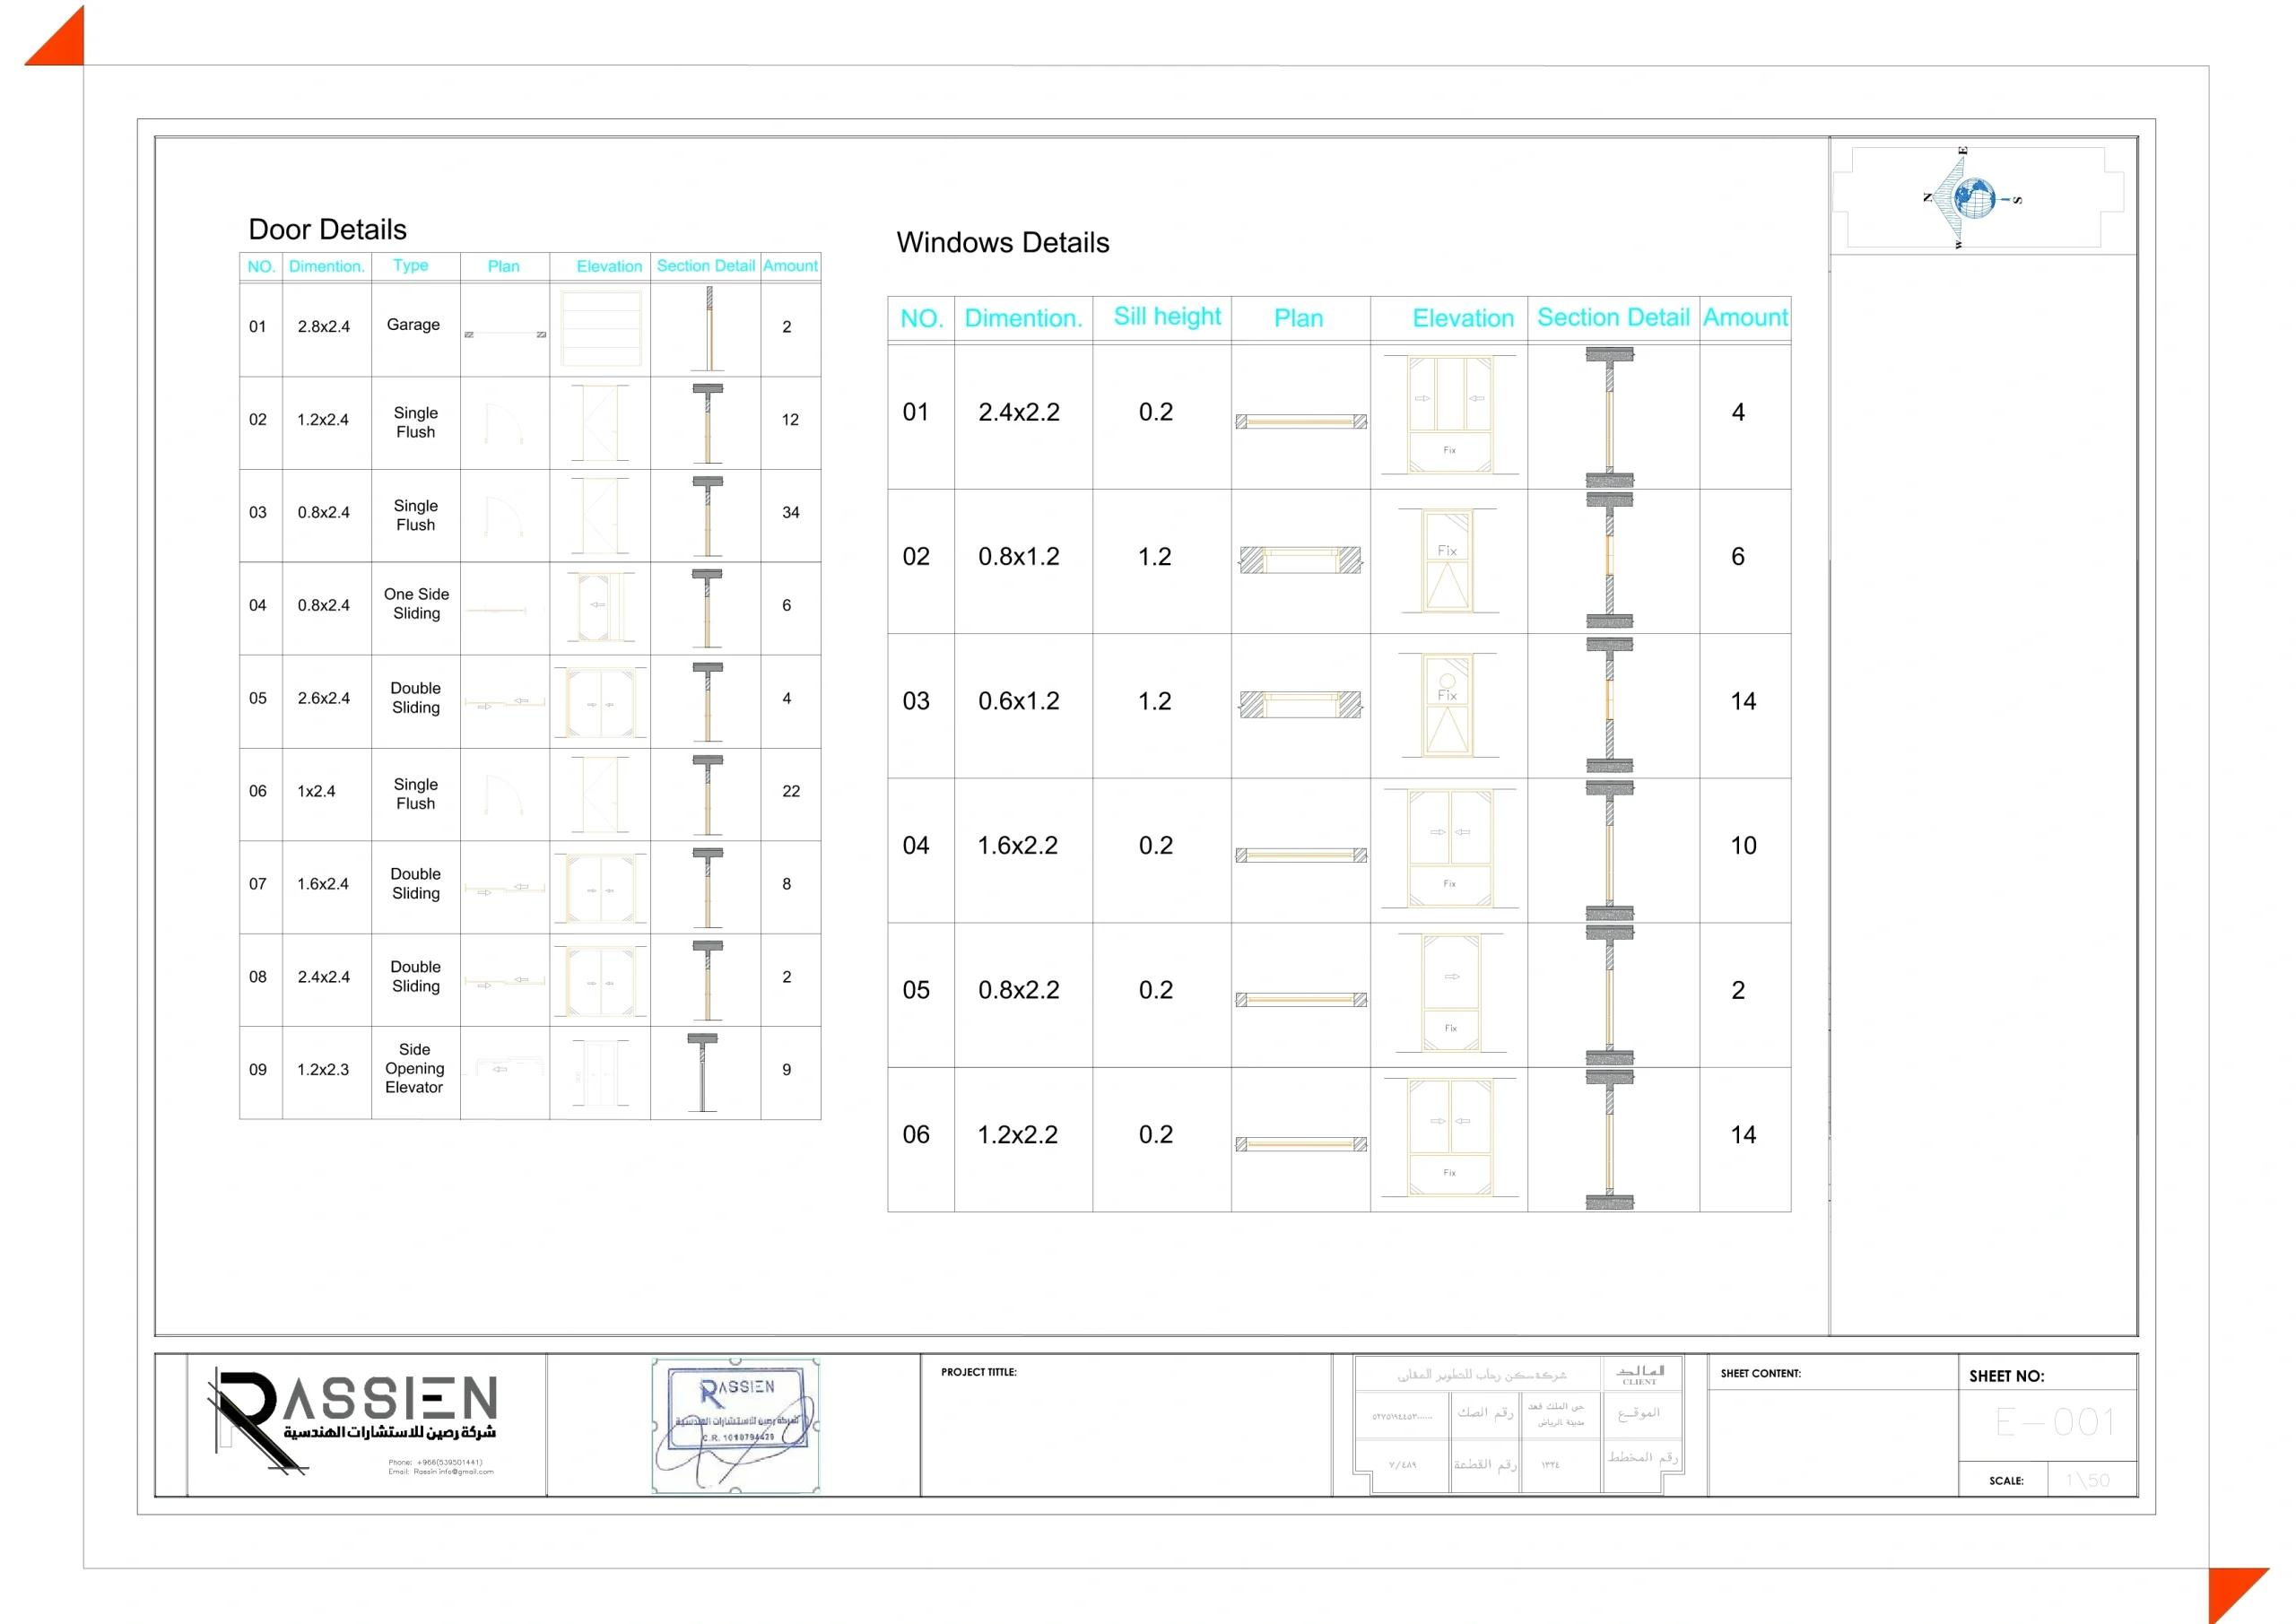The image size is (2296, 1624).
Task: Click window 03 Fix elevation drawing
Action: point(1448,704)
